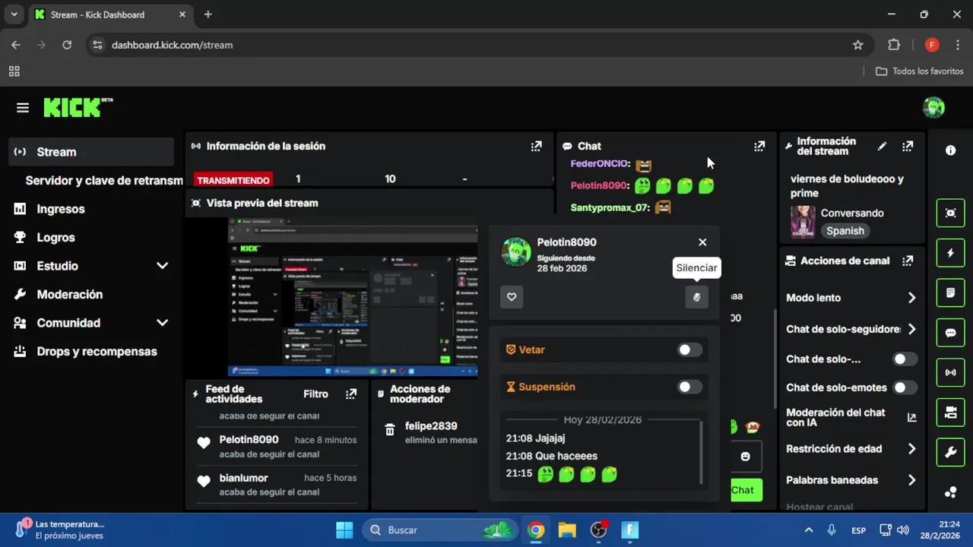Enable the Chat de solo-emotes toggle

pos(905,387)
